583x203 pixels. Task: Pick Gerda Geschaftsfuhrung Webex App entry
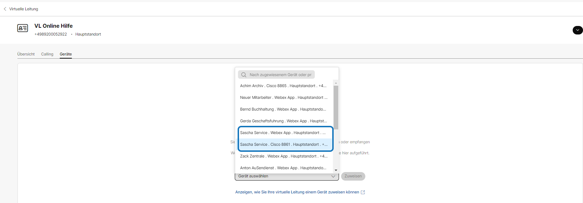pos(284,121)
